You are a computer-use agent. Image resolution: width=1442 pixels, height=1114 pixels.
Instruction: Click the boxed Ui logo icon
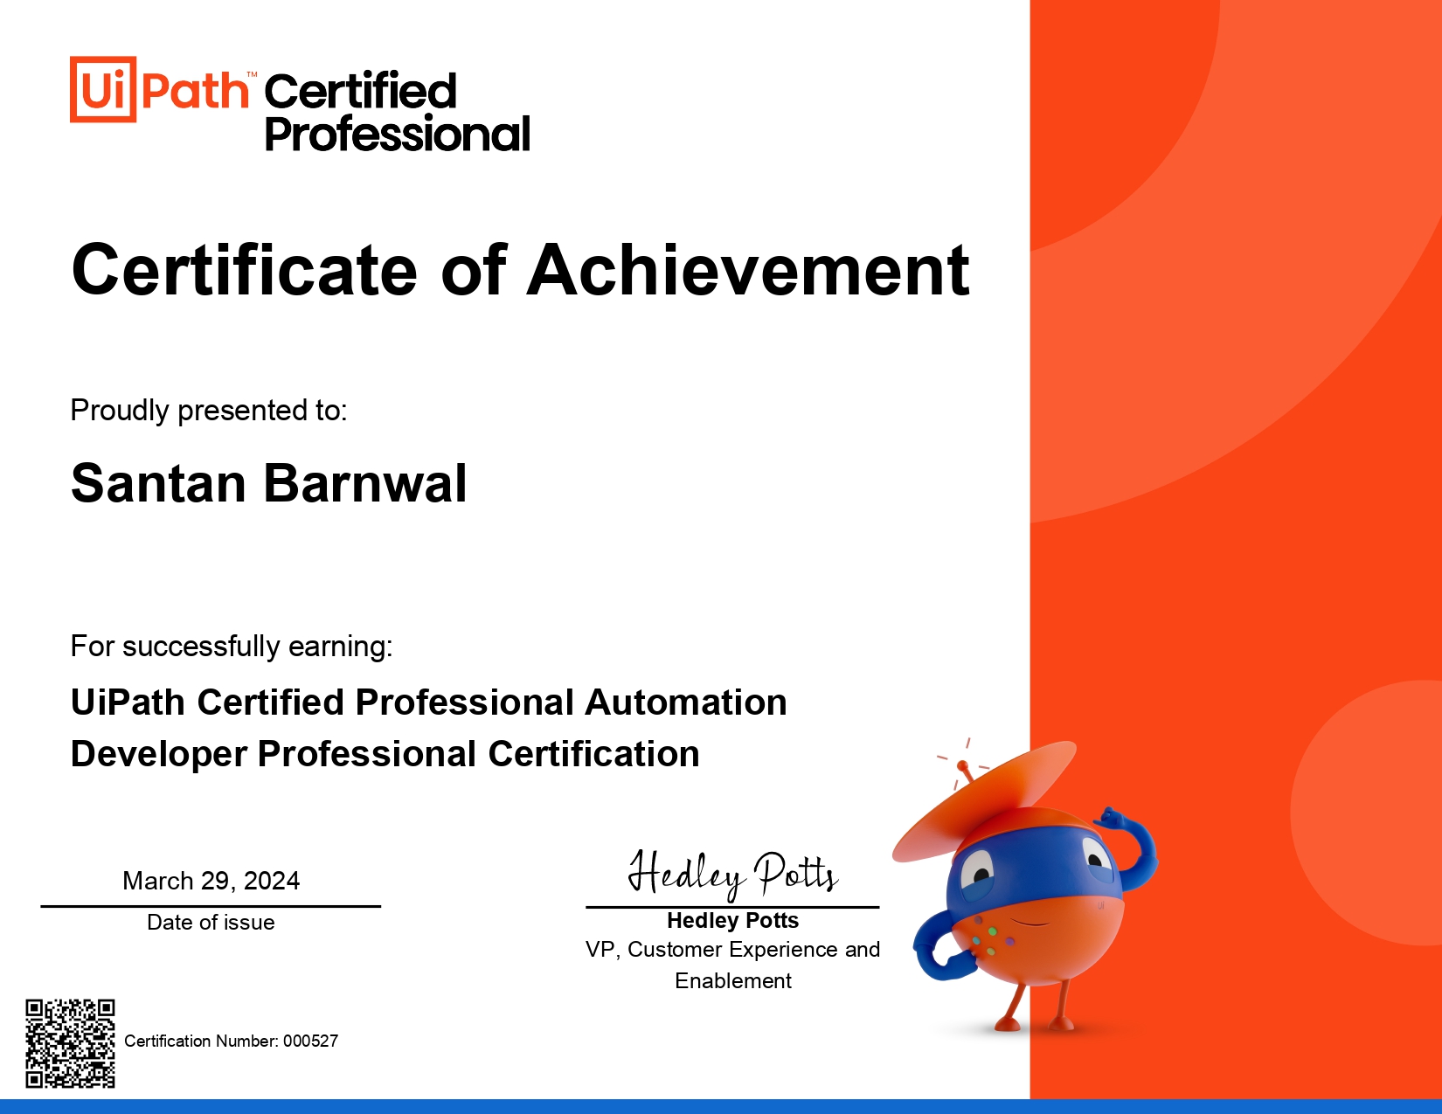(x=103, y=89)
